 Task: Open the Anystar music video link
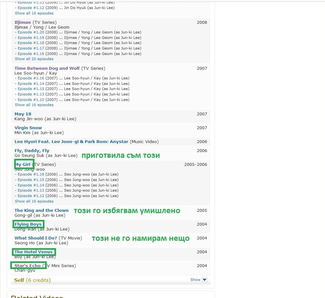pyautogui.click(x=71, y=142)
